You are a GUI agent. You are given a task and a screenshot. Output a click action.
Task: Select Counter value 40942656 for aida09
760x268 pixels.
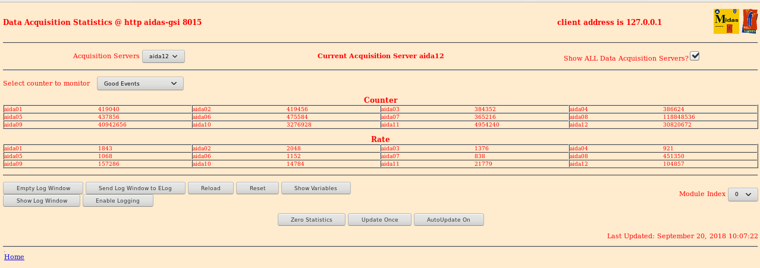coord(112,125)
